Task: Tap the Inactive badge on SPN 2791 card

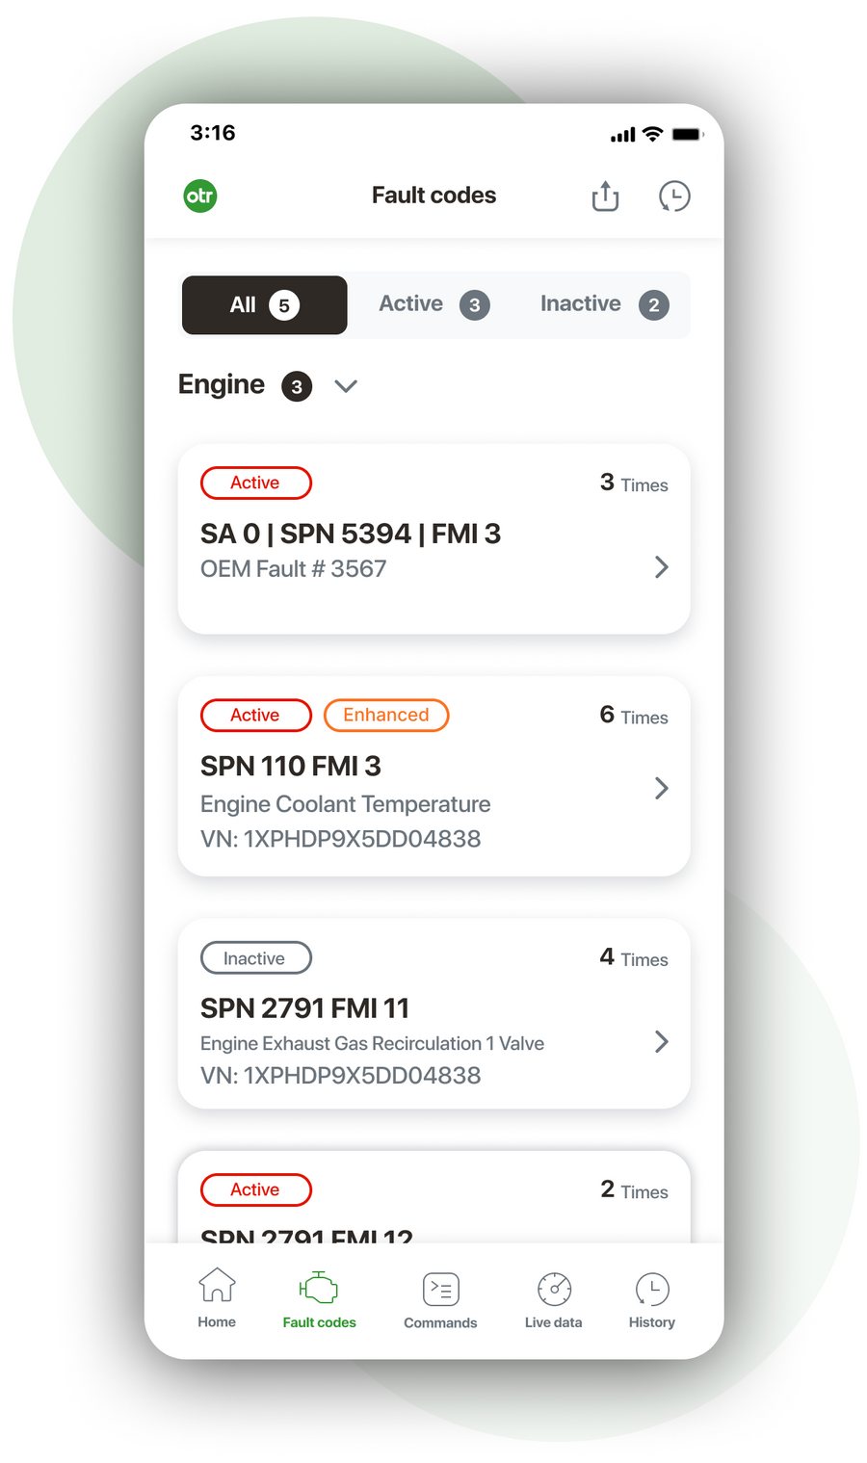Action: coord(255,957)
